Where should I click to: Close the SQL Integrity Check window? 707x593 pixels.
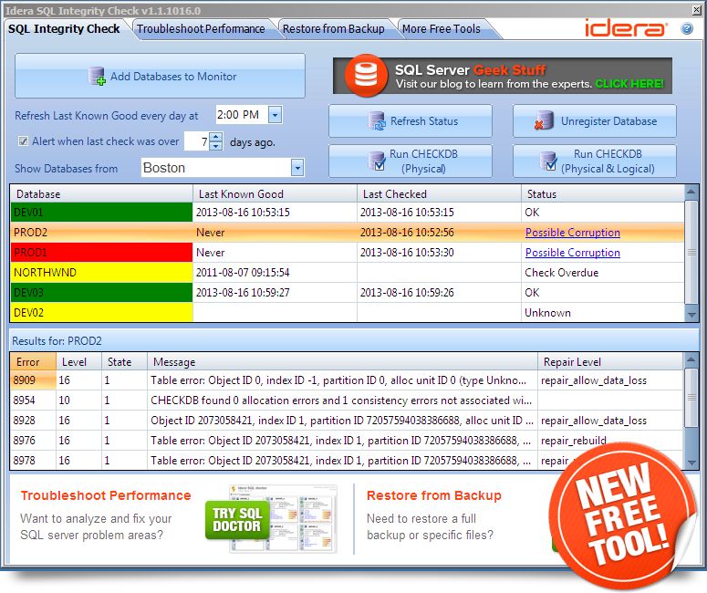coord(696,10)
